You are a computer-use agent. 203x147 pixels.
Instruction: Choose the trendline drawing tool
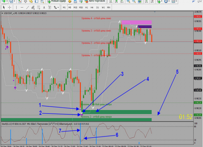(x=27, y=7)
